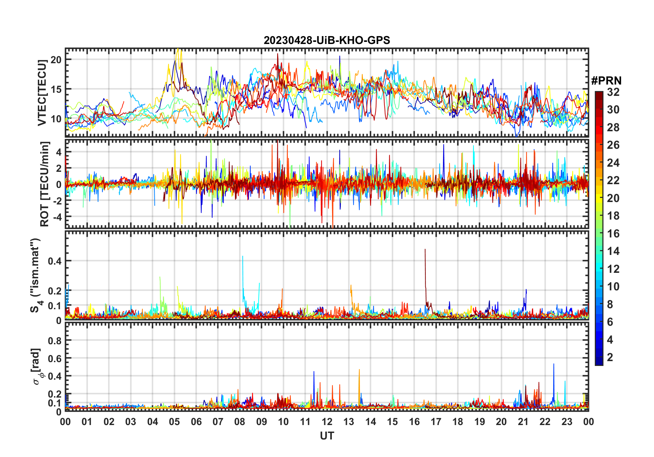654x457 pixels.
Task: Click inside the VTEC plot panel
Action: click(x=327, y=92)
